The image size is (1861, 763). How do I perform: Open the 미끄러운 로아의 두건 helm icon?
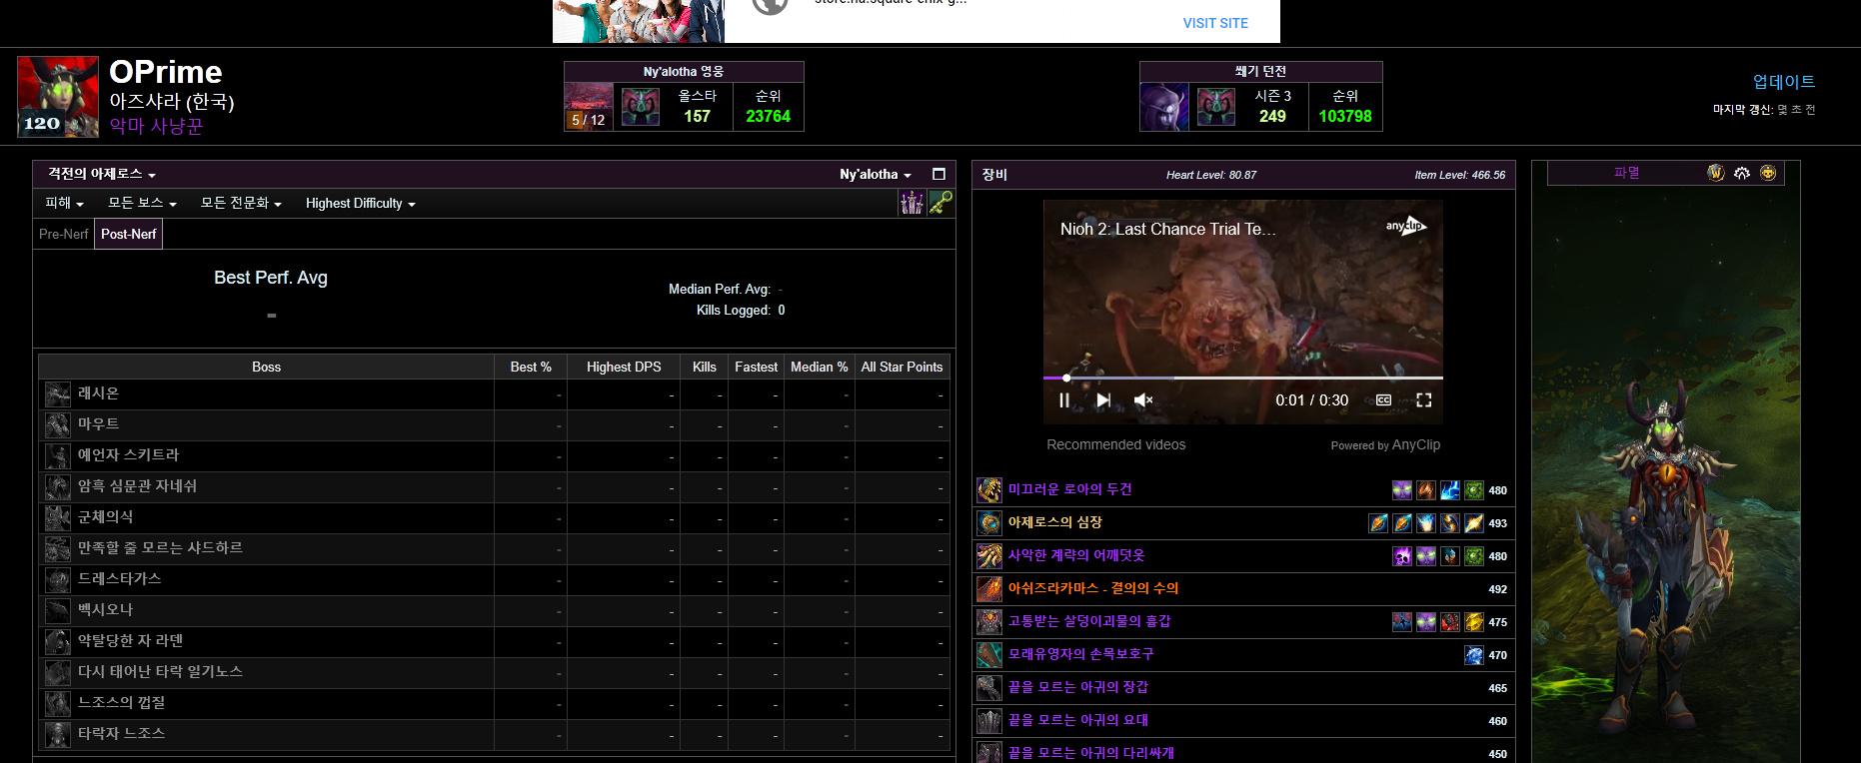pos(989,490)
